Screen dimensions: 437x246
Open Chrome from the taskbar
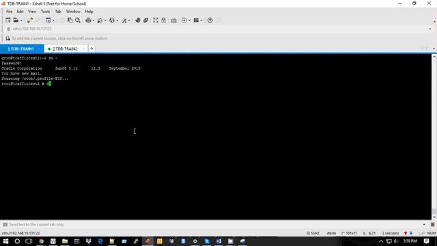(x=41, y=241)
